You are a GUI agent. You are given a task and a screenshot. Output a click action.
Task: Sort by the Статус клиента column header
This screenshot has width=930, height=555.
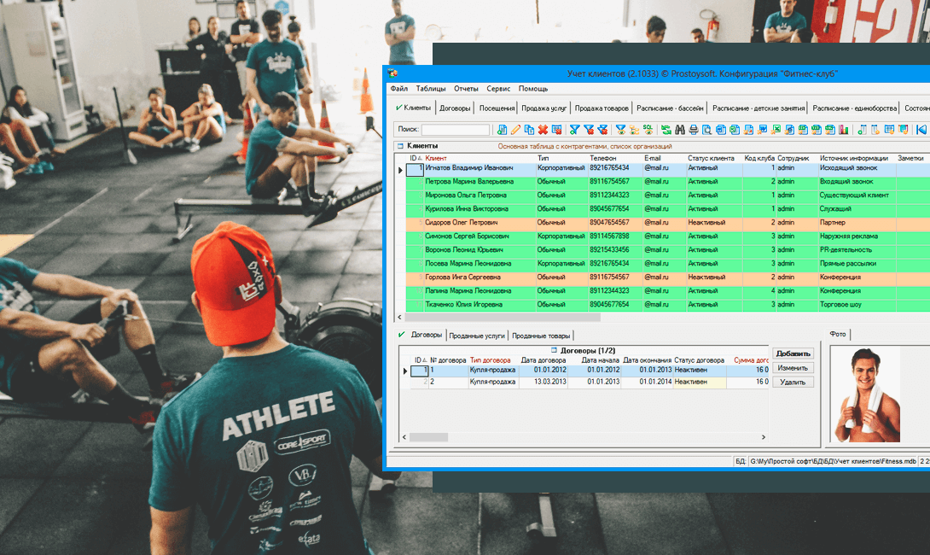711,159
